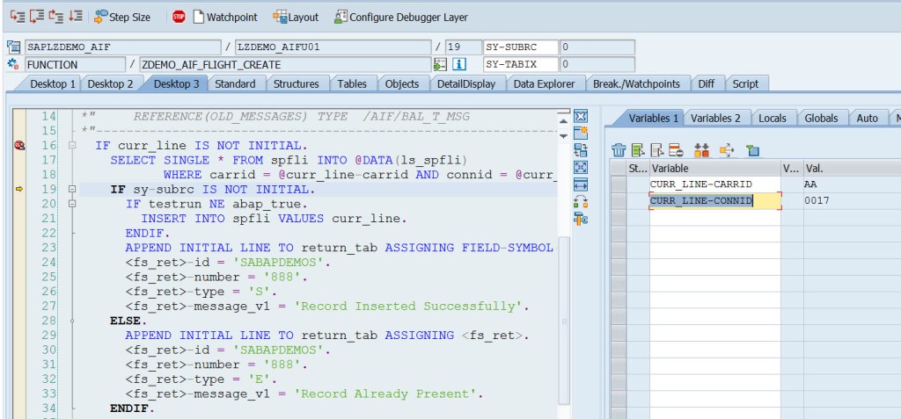Open the Tables tab
Viewport: 901px width, 419px height.
[352, 83]
